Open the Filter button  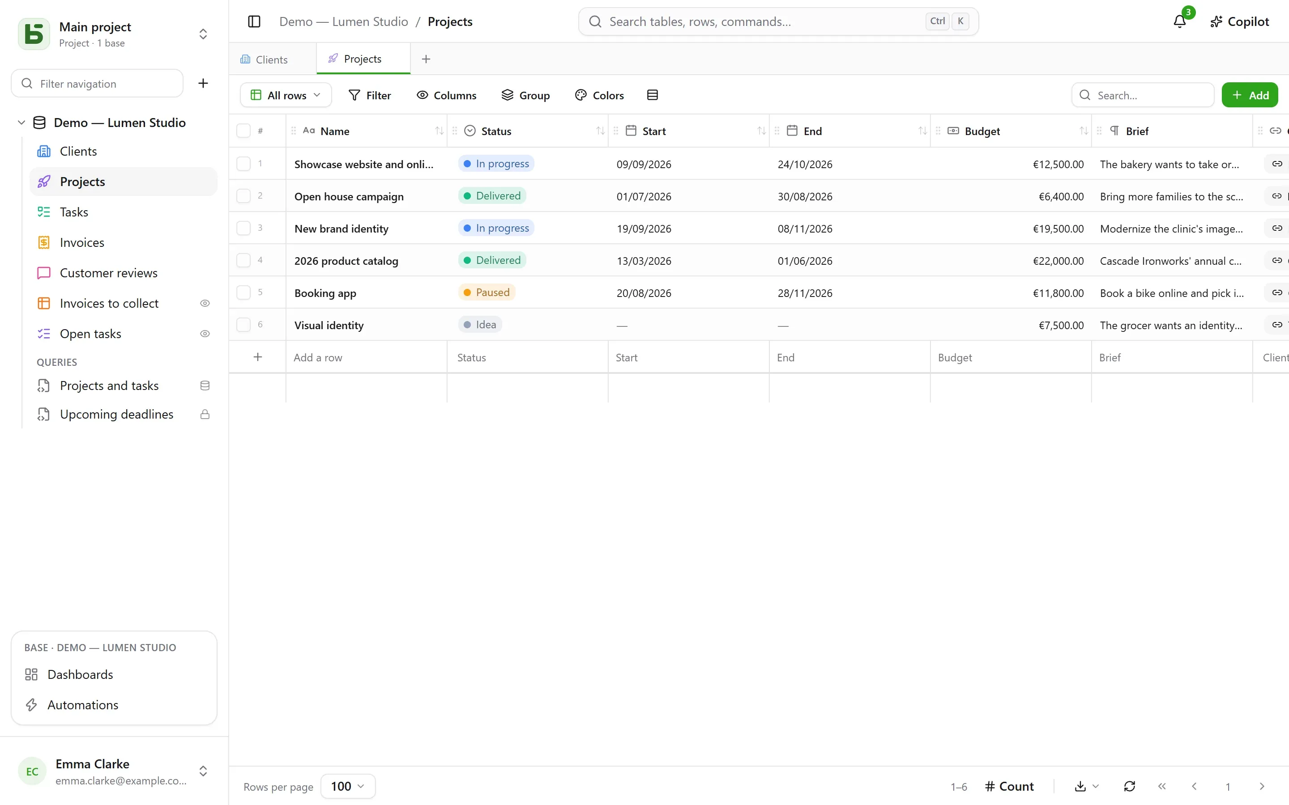click(x=370, y=95)
